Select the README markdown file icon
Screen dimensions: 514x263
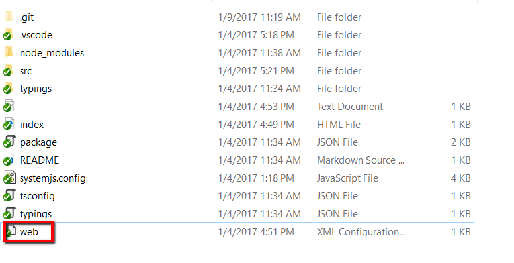point(9,160)
